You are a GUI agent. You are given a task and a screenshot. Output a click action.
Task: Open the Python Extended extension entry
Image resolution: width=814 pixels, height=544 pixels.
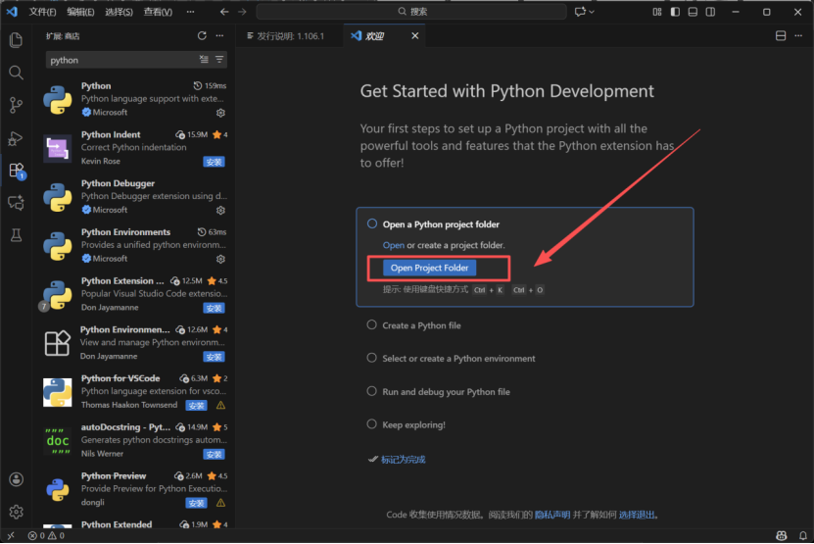(135, 523)
